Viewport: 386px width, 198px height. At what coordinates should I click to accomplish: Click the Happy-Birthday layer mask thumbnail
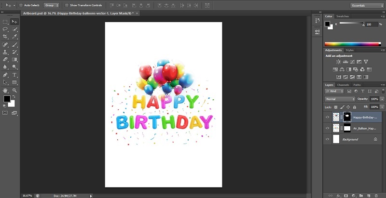click(x=347, y=117)
